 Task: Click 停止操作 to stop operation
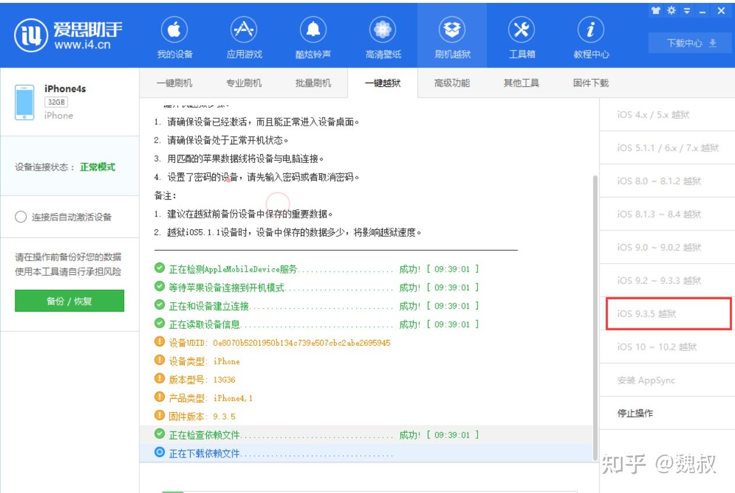point(667,413)
